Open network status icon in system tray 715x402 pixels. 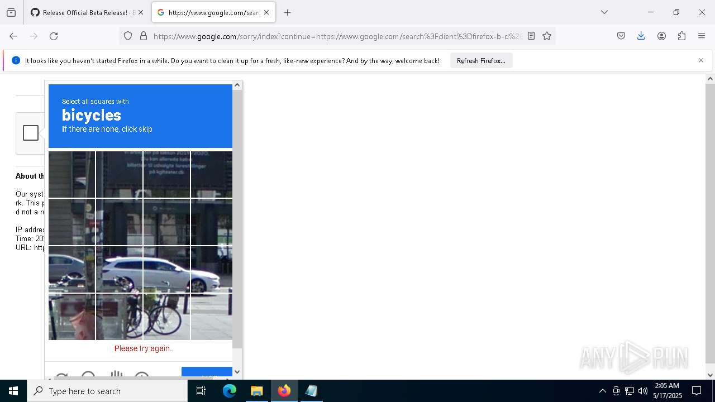[630, 391]
